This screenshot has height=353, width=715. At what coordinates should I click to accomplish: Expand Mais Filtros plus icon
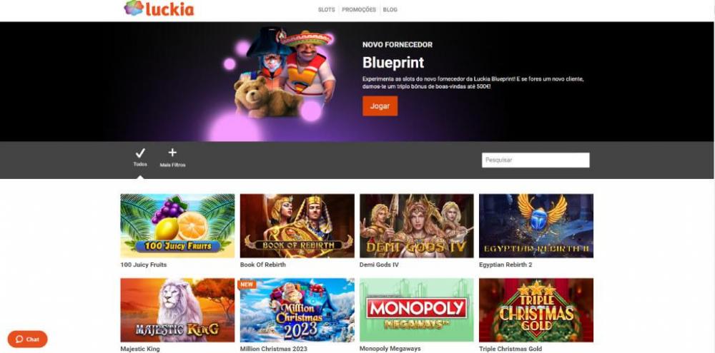(172, 158)
